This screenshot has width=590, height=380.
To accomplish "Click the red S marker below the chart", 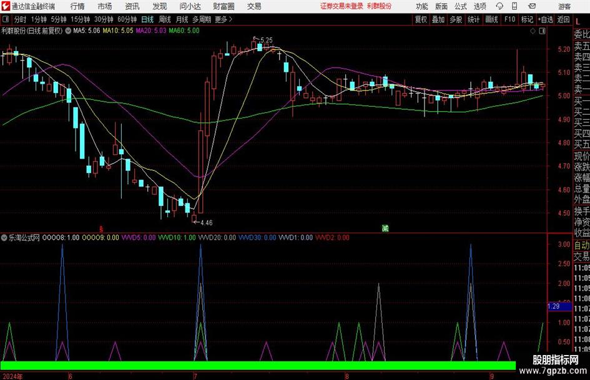I will pos(101,228).
